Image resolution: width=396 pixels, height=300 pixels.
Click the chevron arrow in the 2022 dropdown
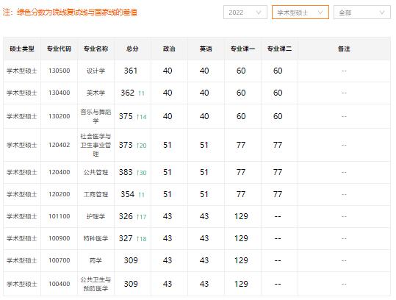259,12
